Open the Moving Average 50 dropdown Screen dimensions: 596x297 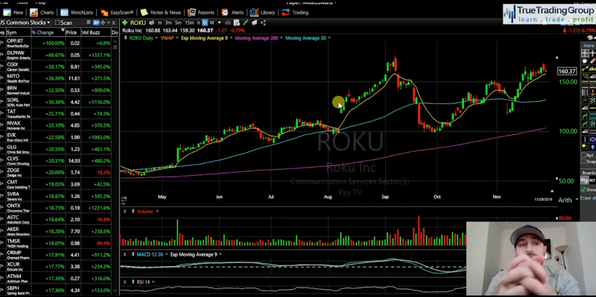(329, 38)
